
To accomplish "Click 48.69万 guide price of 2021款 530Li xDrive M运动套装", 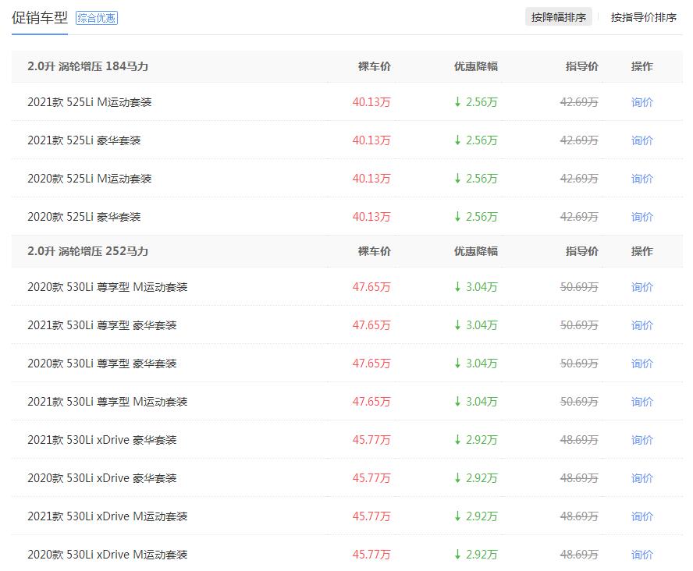I will 579,516.
